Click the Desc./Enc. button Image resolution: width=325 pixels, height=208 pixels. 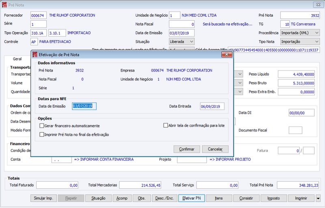pyautogui.click(x=165, y=198)
